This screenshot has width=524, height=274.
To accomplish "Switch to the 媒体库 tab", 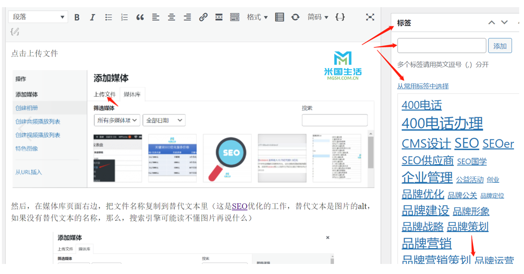I will [x=132, y=94].
